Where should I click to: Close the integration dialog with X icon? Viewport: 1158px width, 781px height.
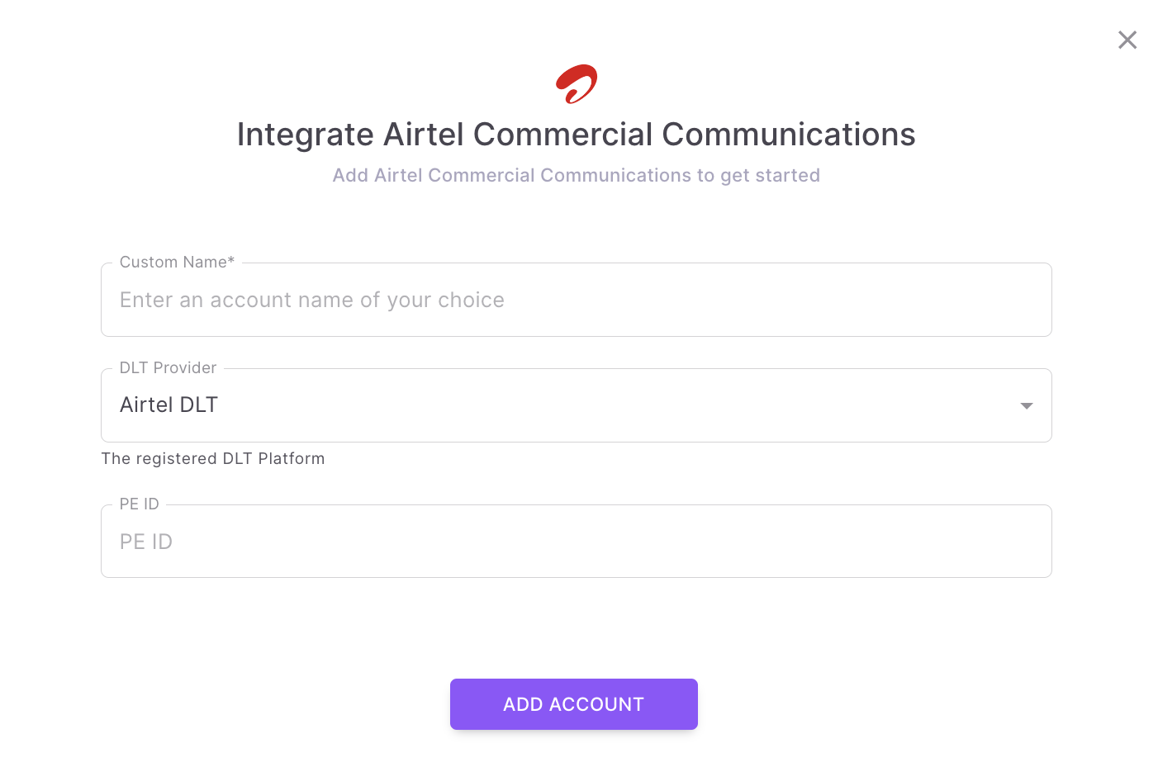1127,40
